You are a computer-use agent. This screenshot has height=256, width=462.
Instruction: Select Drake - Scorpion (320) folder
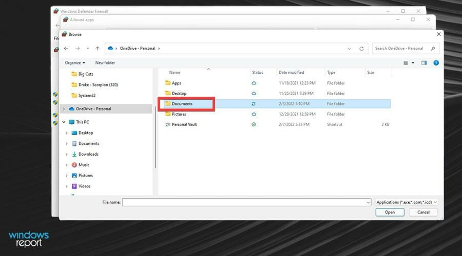(x=95, y=84)
